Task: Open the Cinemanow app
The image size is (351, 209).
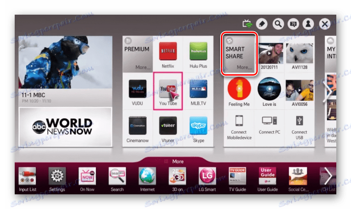Action: (x=137, y=129)
